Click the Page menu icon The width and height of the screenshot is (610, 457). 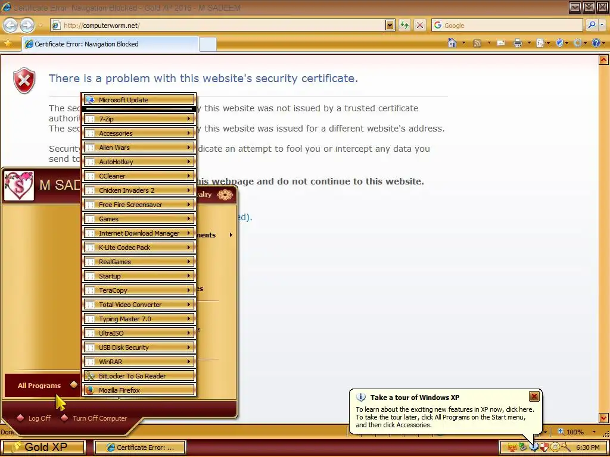(540, 43)
